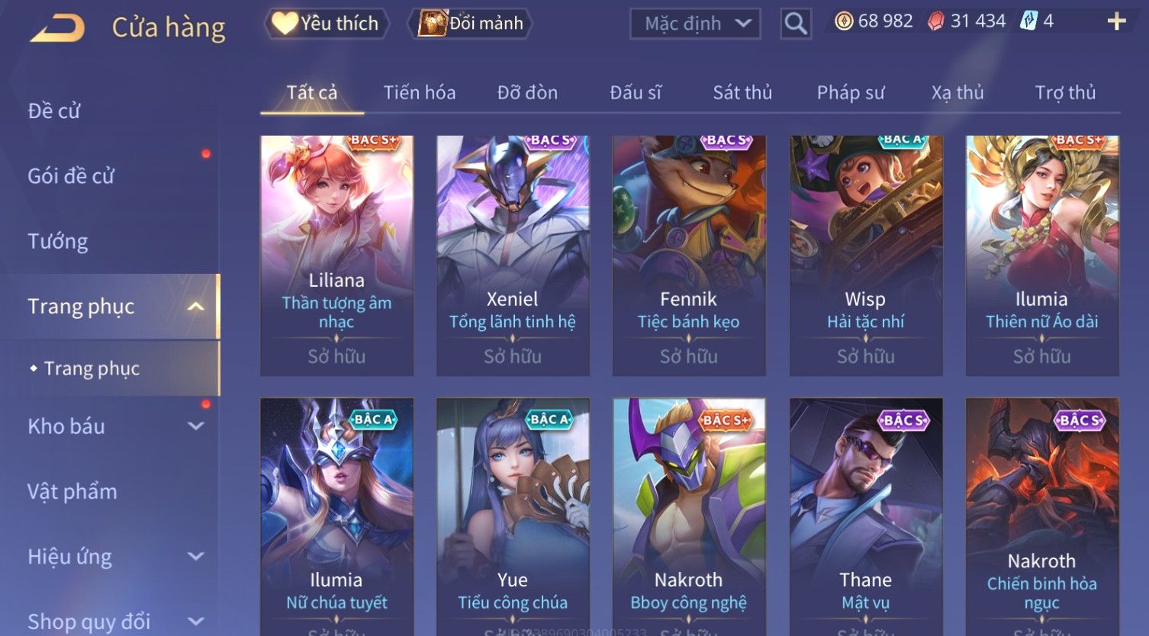Click the plus icon to add currency
1149x636 pixels.
[1116, 21]
